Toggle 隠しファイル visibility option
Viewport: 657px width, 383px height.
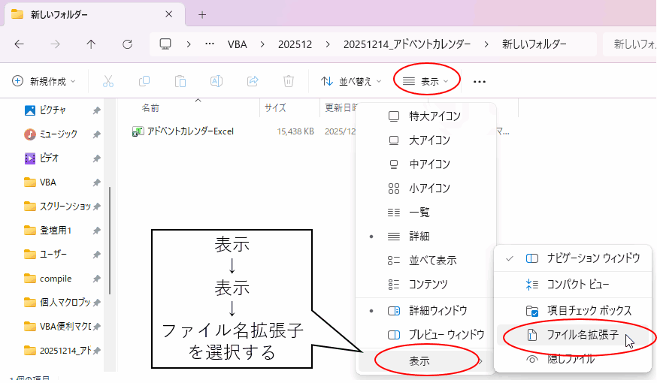click(573, 359)
